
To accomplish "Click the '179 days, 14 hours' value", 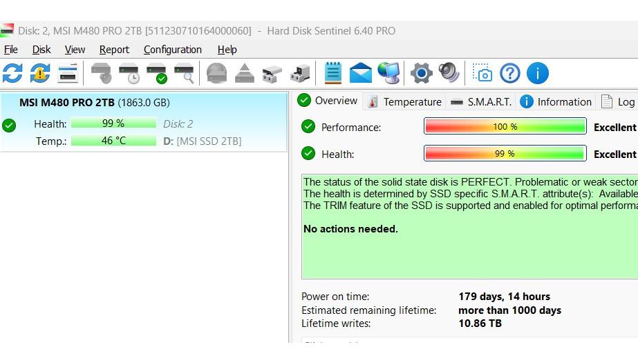I will [x=504, y=297].
